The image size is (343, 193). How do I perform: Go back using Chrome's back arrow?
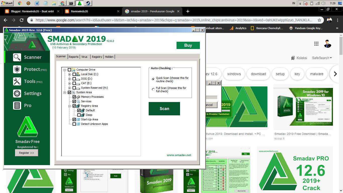click(6, 20)
